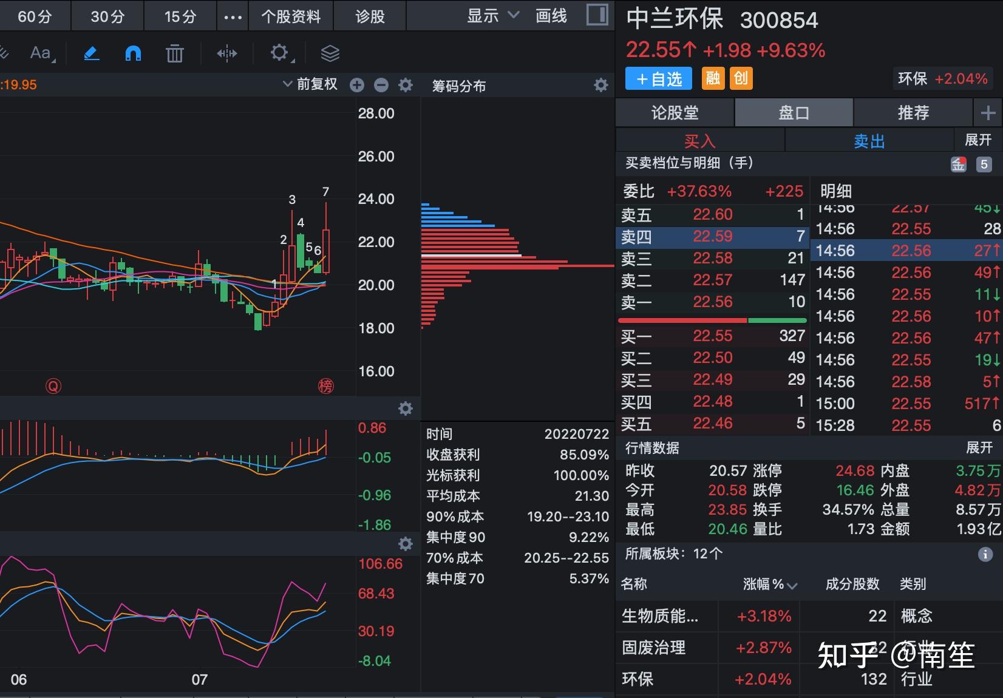Select the 卖一 22.56 order row

click(712, 302)
